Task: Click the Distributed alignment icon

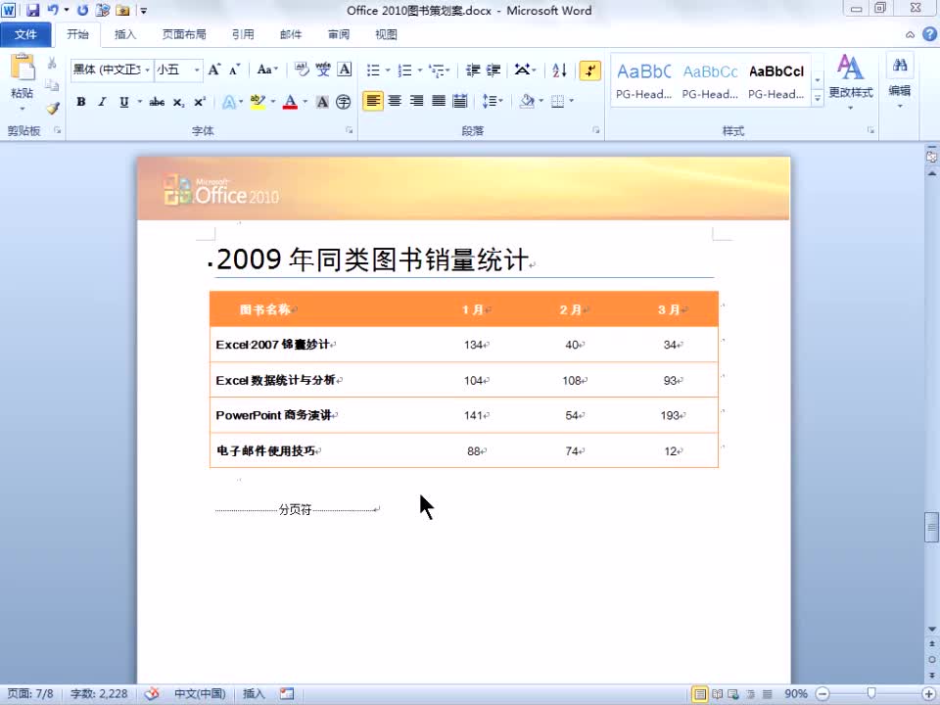Action: (460, 101)
